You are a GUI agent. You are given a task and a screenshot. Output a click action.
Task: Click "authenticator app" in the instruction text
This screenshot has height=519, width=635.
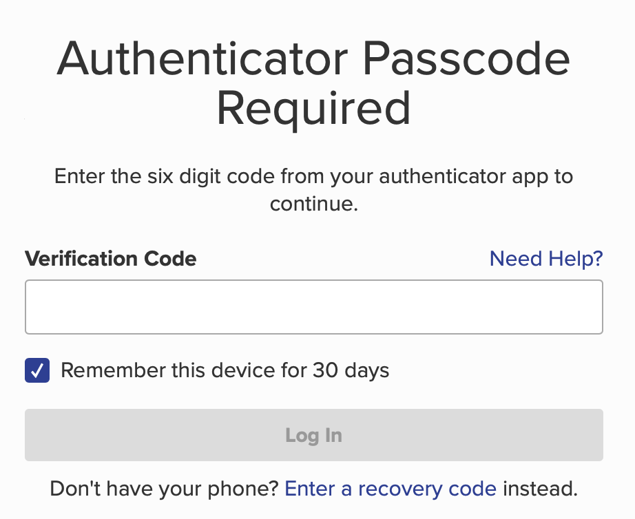461,176
